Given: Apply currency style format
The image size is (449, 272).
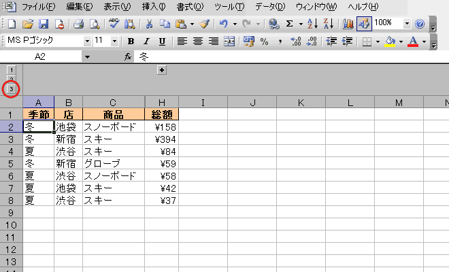Looking at the screenshot, I should tap(249, 41).
